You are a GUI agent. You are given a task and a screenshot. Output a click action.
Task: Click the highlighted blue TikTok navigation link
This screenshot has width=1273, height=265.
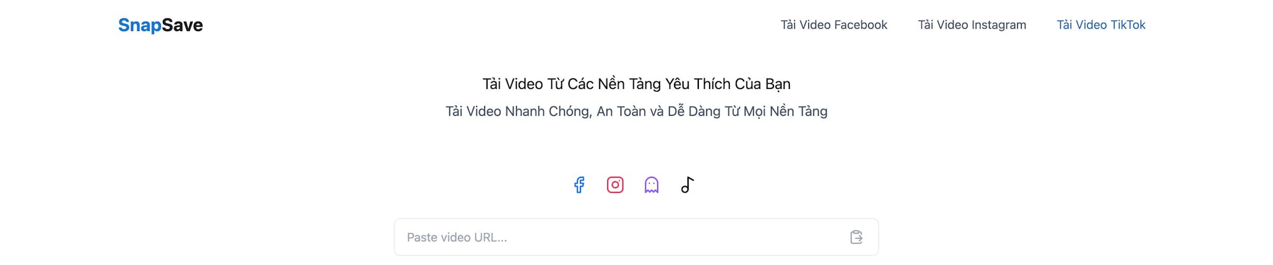pos(1101,25)
